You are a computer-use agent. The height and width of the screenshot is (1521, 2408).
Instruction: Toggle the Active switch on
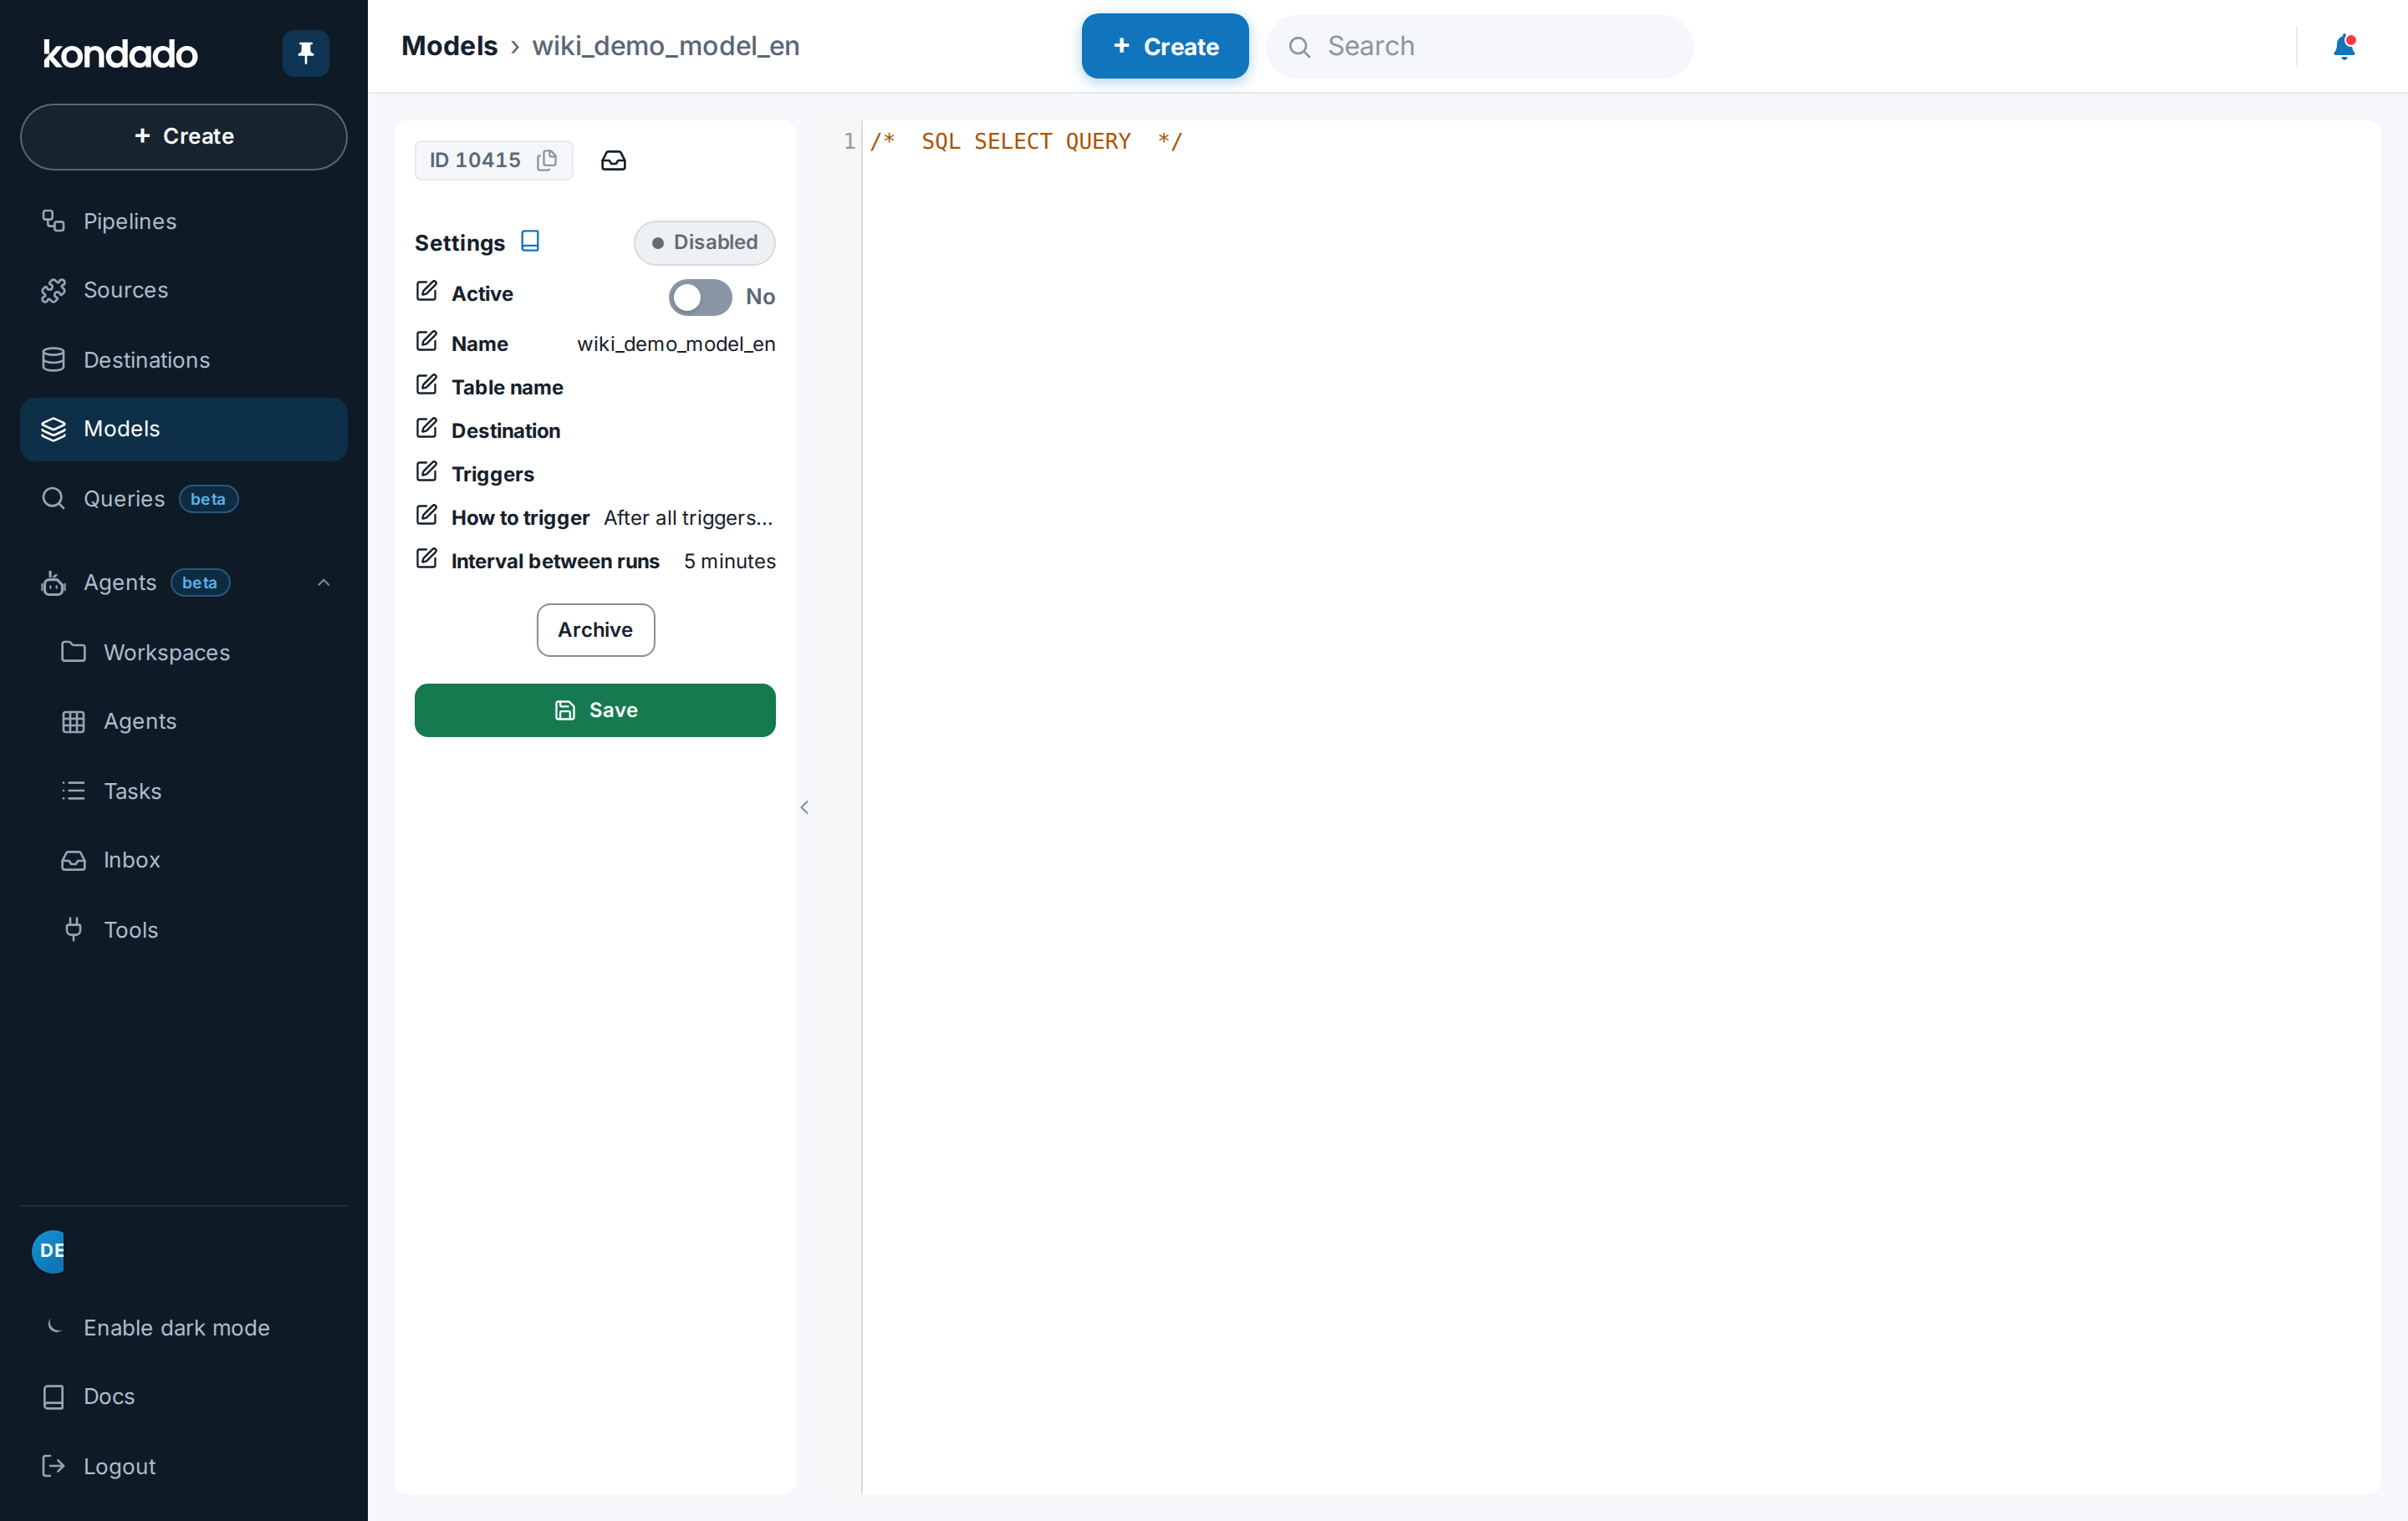coord(700,297)
